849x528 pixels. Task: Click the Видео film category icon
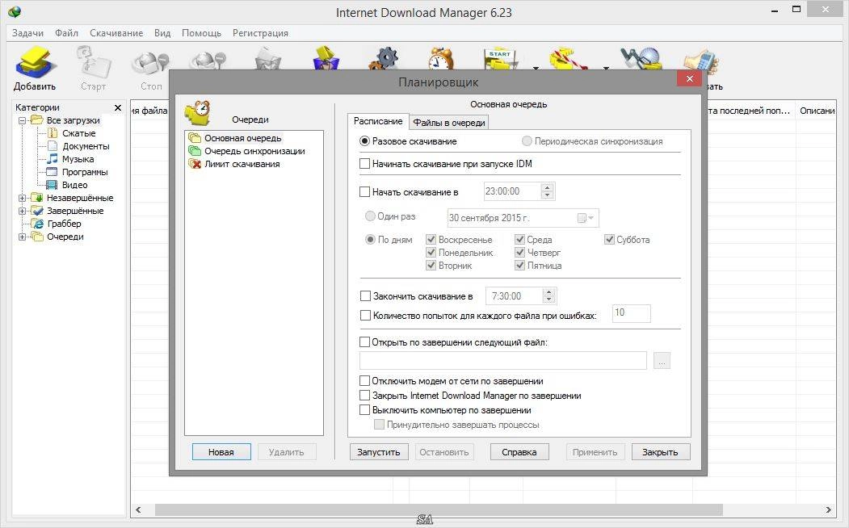52,185
